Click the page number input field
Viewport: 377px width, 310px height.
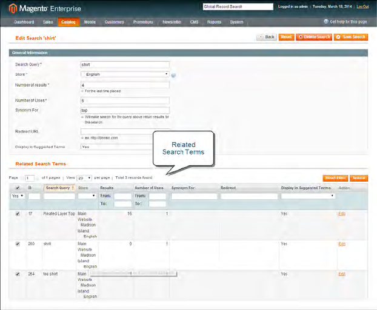pos(30,178)
